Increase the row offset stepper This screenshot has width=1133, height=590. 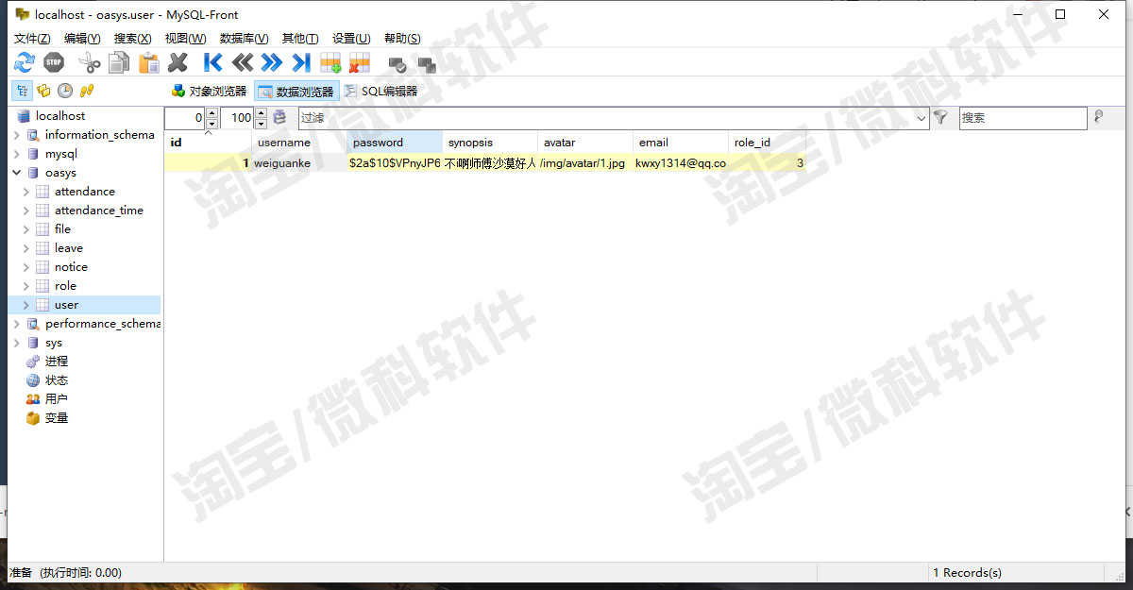[211, 113]
